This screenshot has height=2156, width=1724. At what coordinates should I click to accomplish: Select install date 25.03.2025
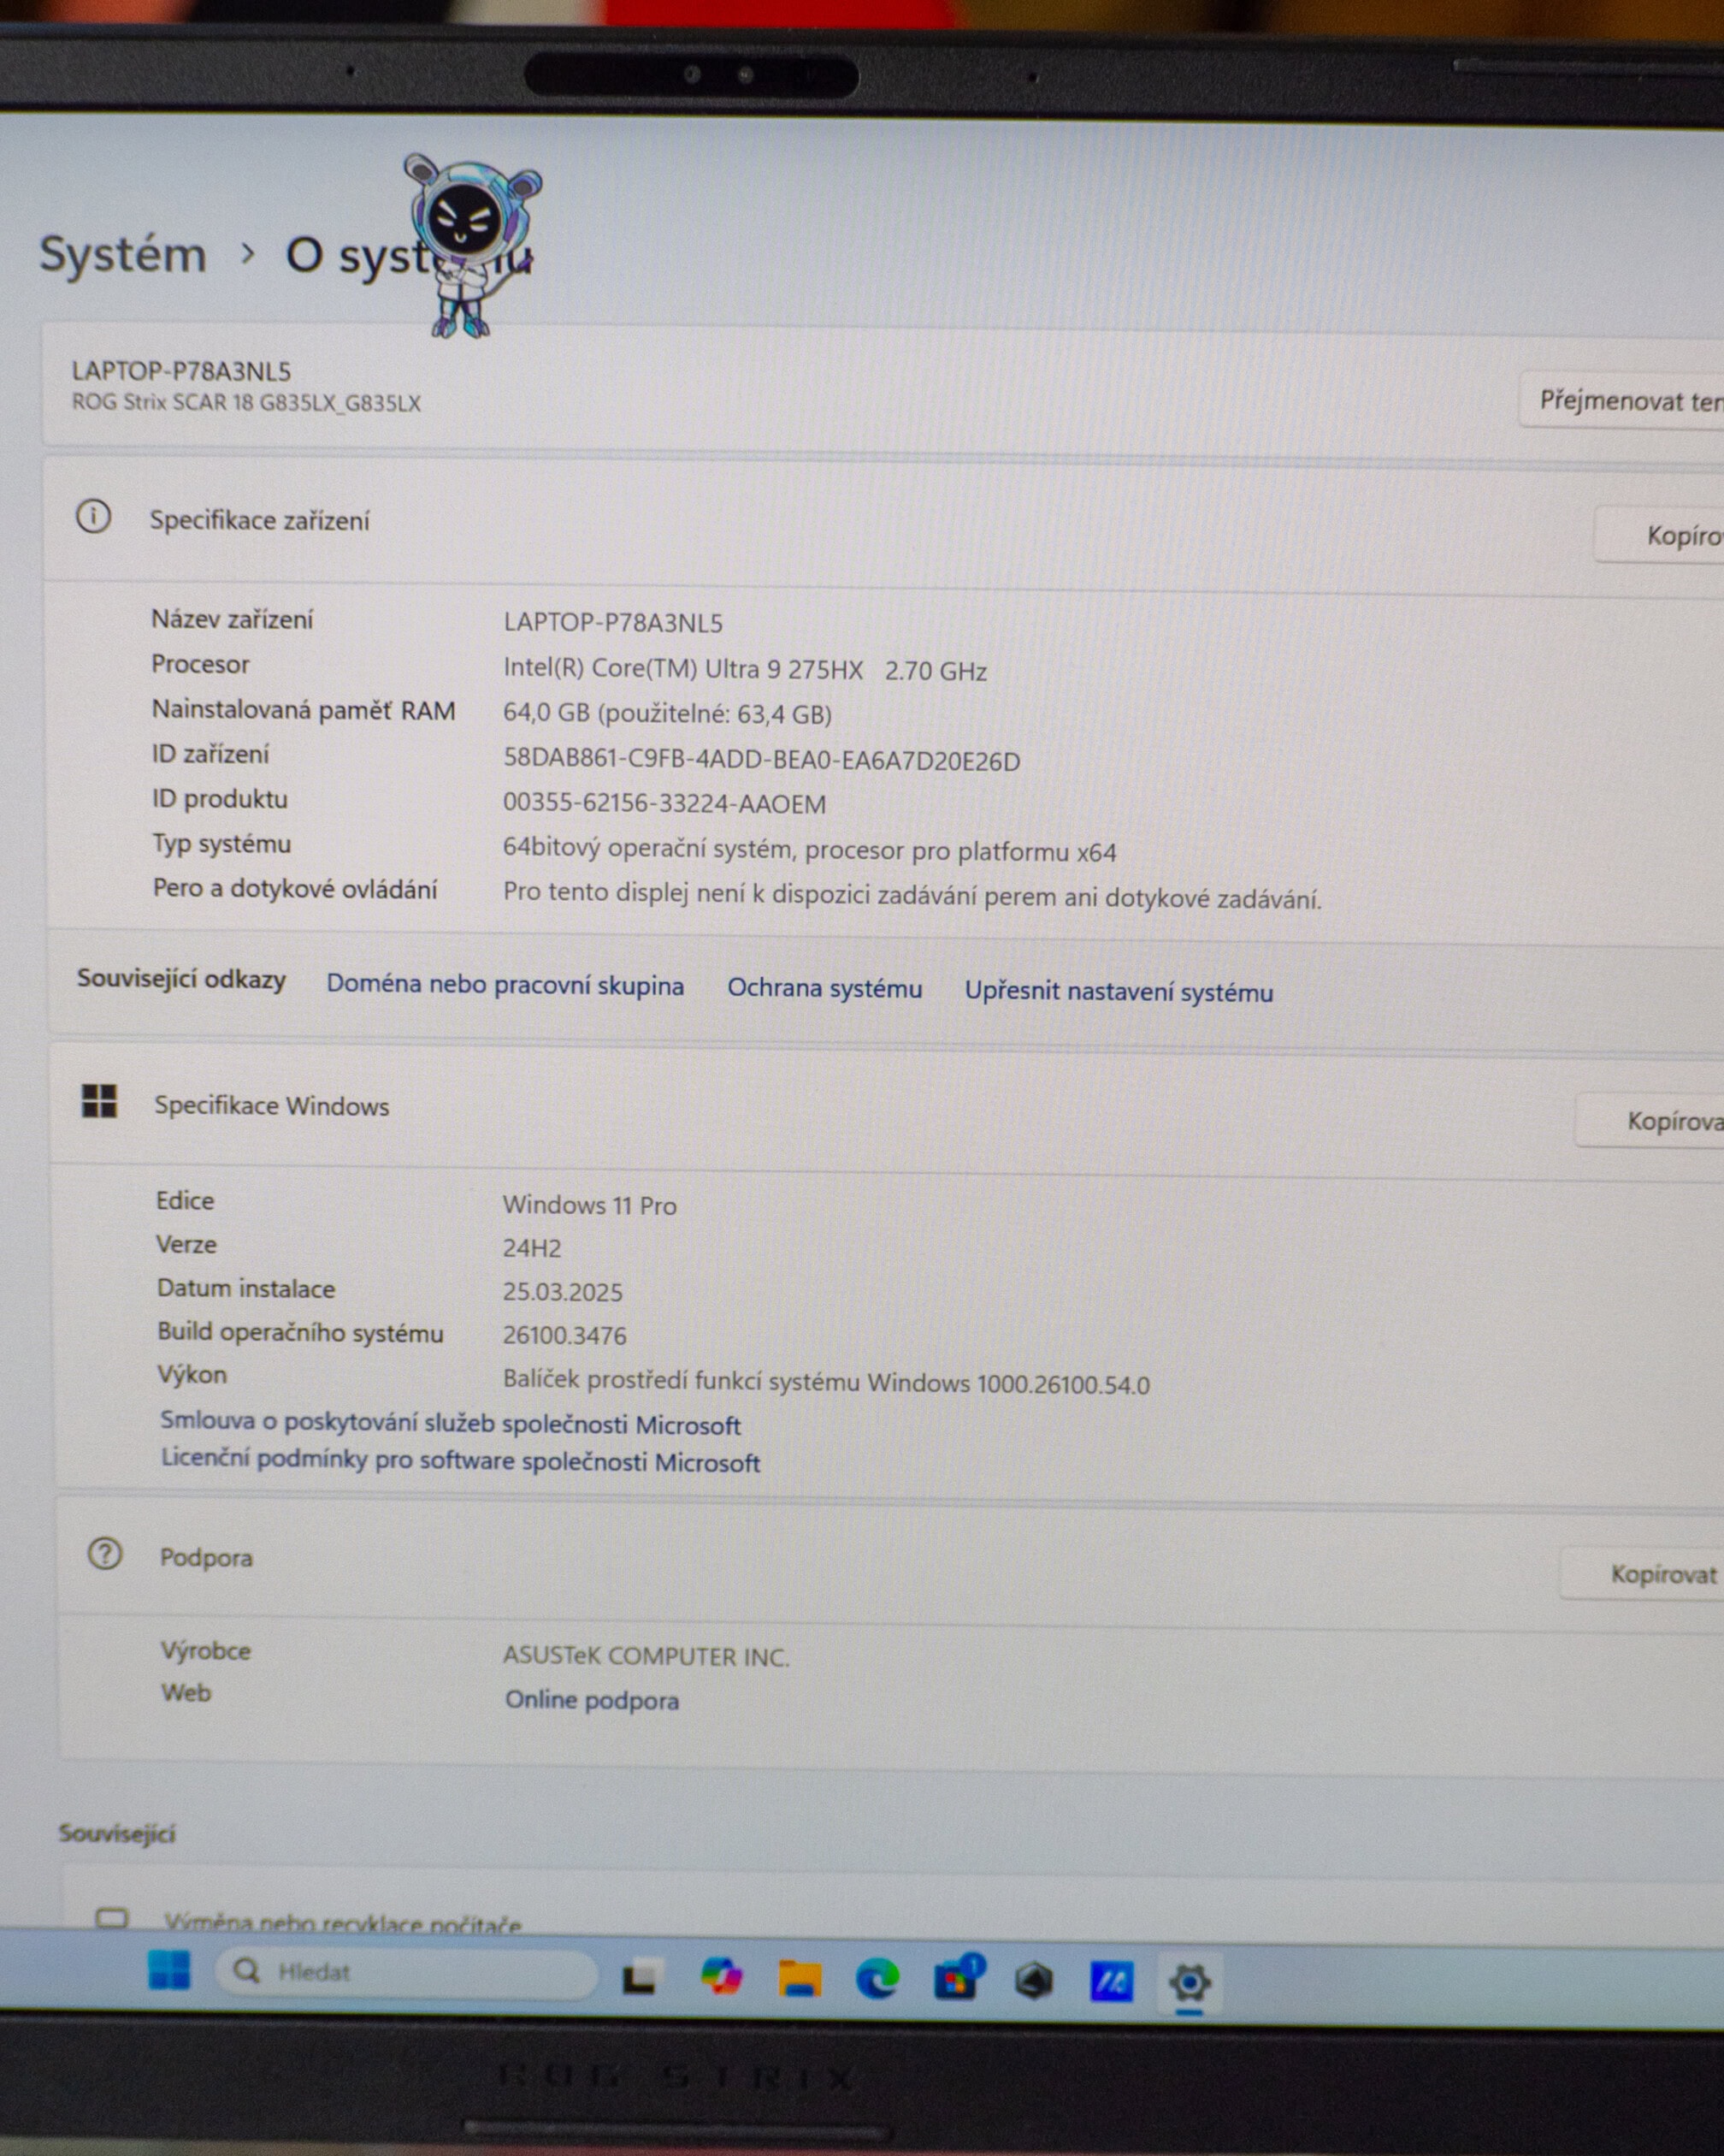coord(563,1292)
